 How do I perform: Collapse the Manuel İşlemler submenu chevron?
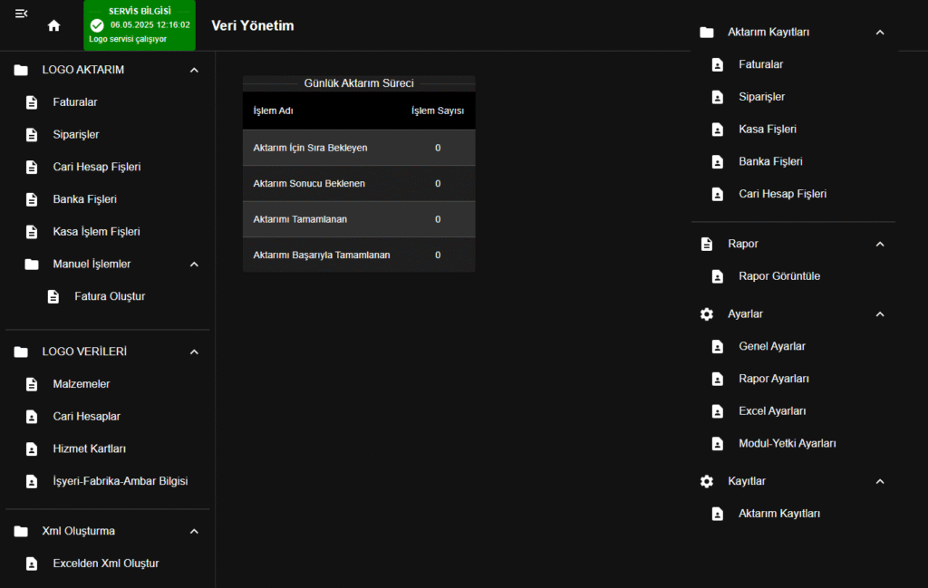pyautogui.click(x=194, y=265)
